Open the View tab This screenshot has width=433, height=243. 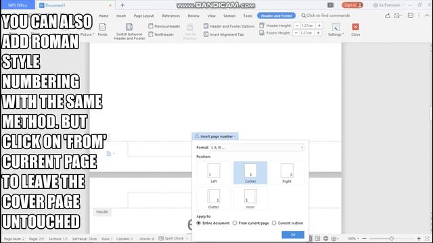pos(212,16)
